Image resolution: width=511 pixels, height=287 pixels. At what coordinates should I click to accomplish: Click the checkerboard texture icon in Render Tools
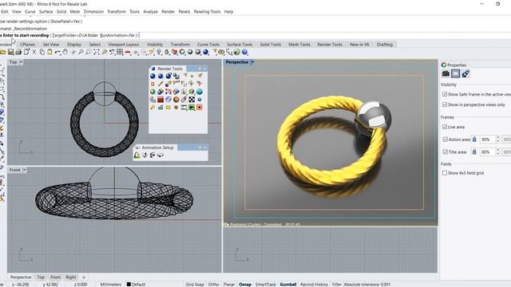[192, 100]
